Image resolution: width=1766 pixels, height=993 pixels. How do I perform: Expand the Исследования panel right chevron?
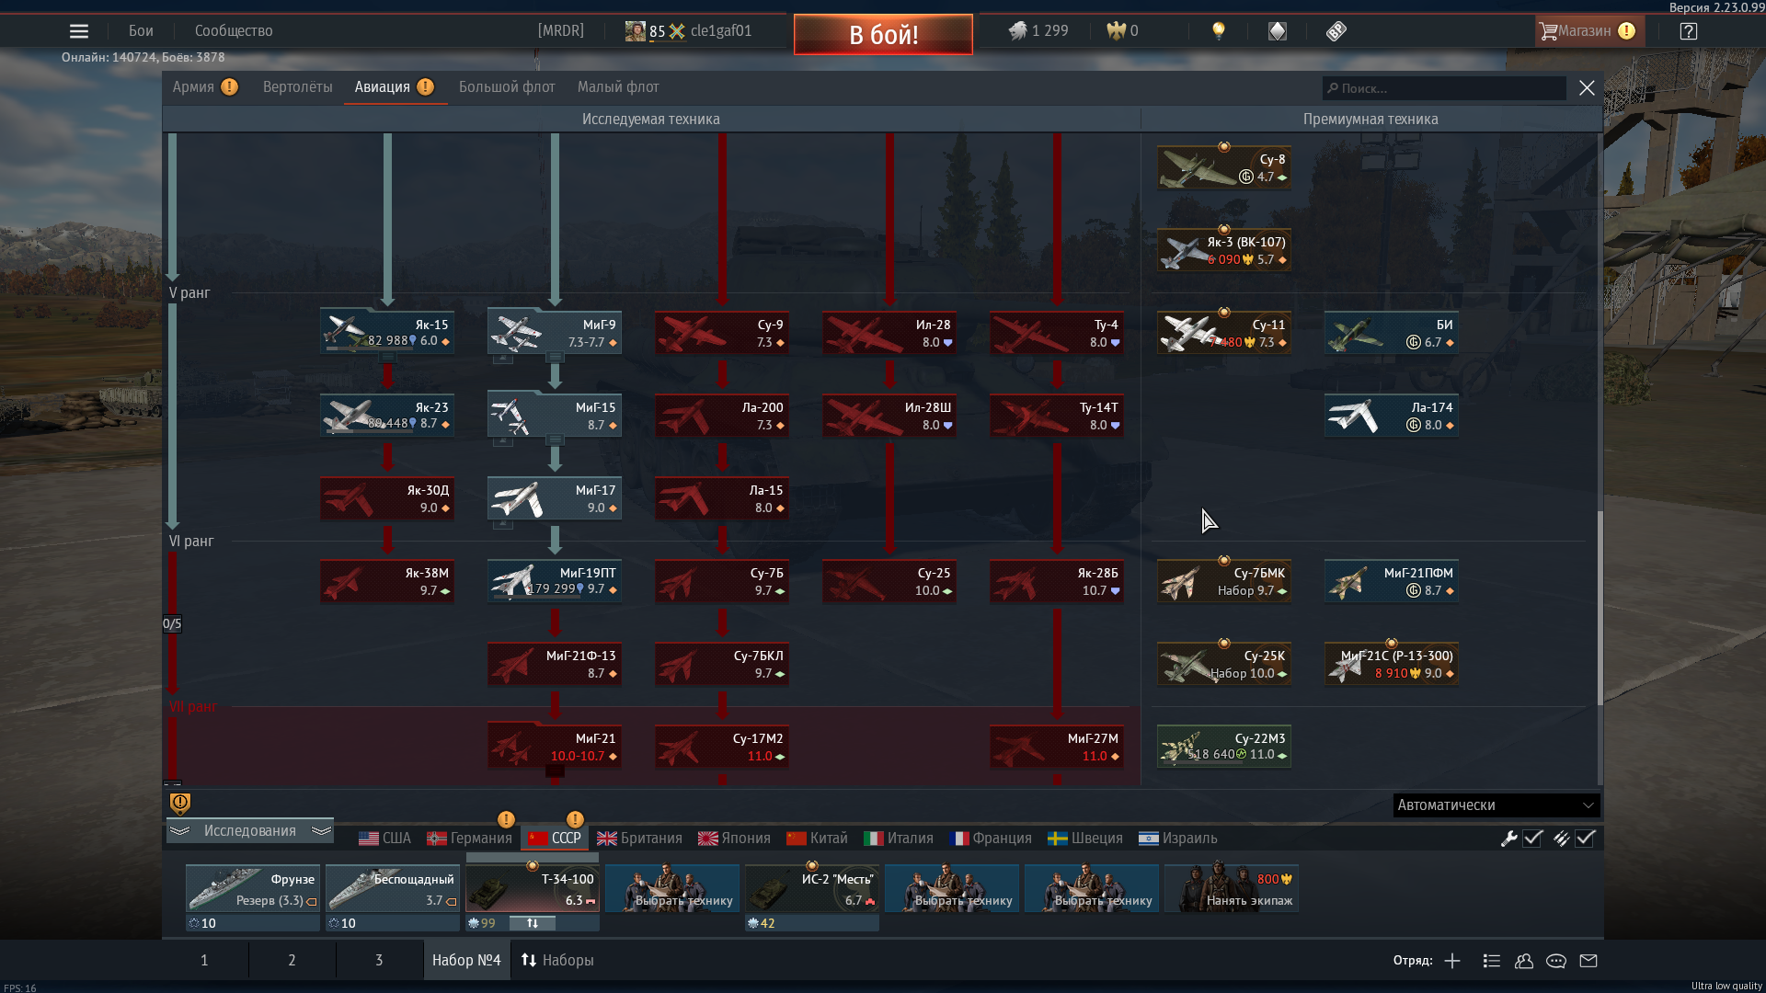[x=321, y=831]
